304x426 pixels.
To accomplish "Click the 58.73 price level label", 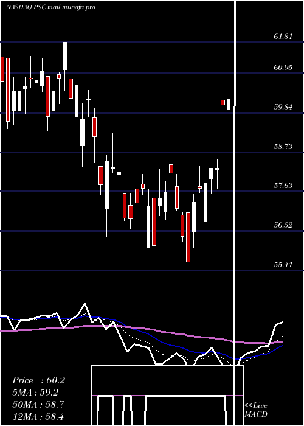I will pyautogui.click(x=283, y=147).
